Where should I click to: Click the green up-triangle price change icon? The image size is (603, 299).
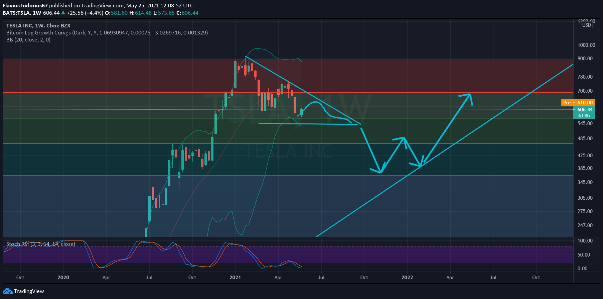pos(63,13)
